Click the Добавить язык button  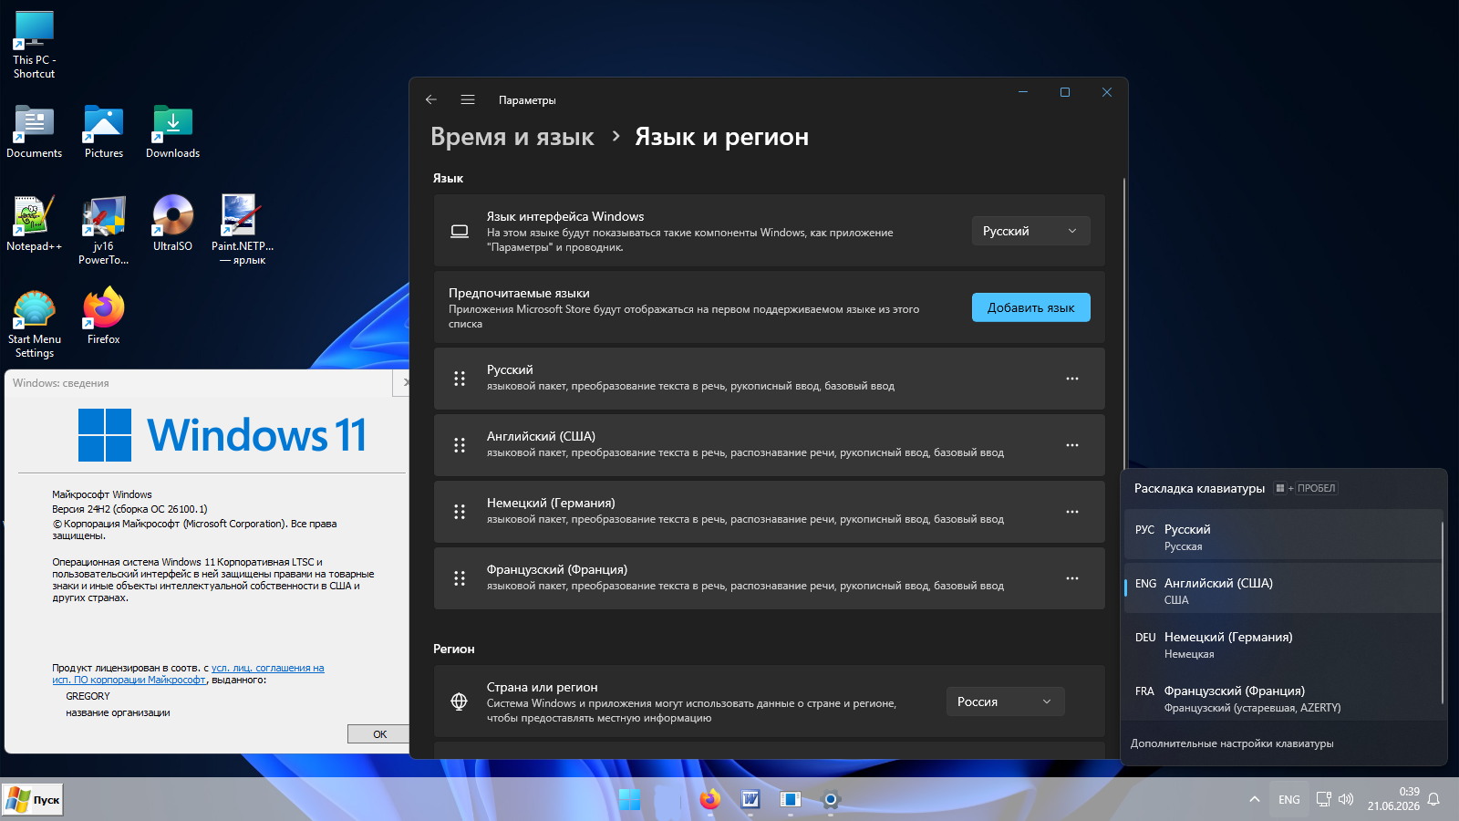(x=1030, y=307)
